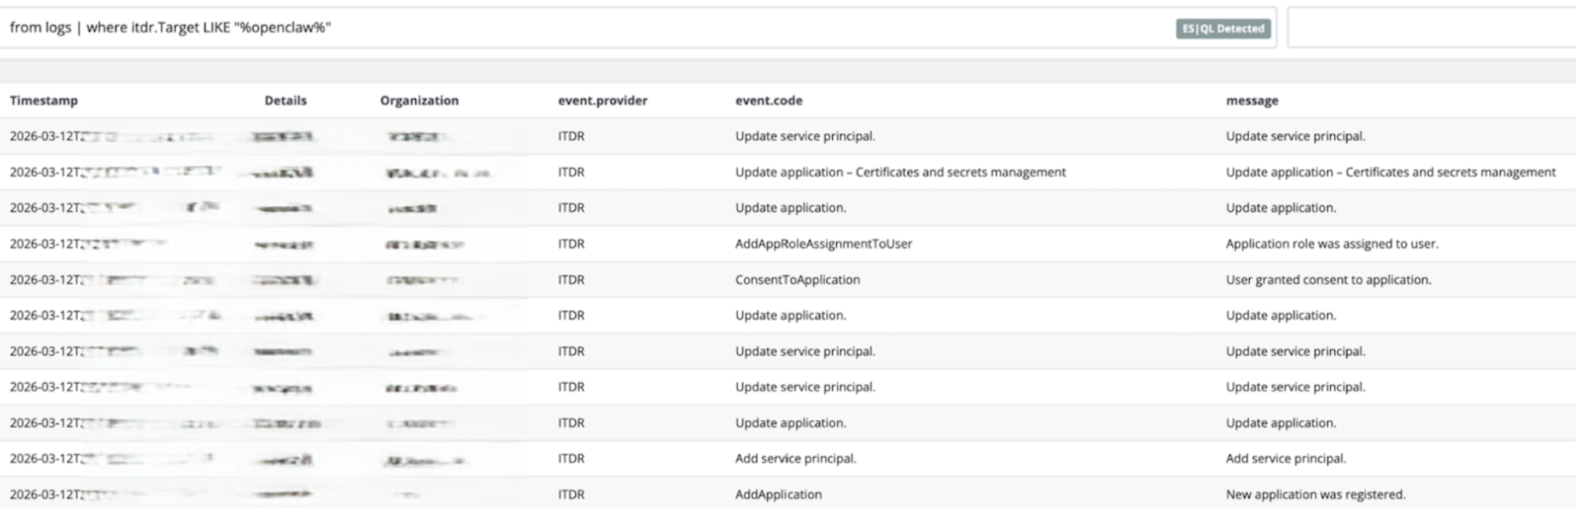This screenshot has width=1581, height=518.
Task: Click message 'User granted consent to application.'
Action: (x=1328, y=280)
